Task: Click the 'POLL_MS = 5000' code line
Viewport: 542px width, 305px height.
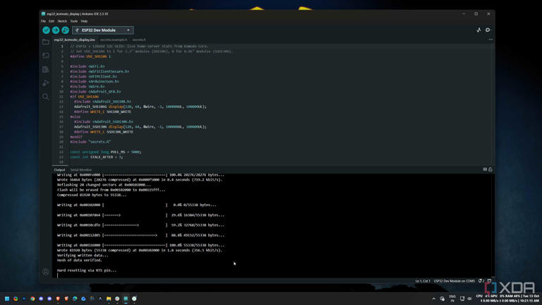Action: 105,152
